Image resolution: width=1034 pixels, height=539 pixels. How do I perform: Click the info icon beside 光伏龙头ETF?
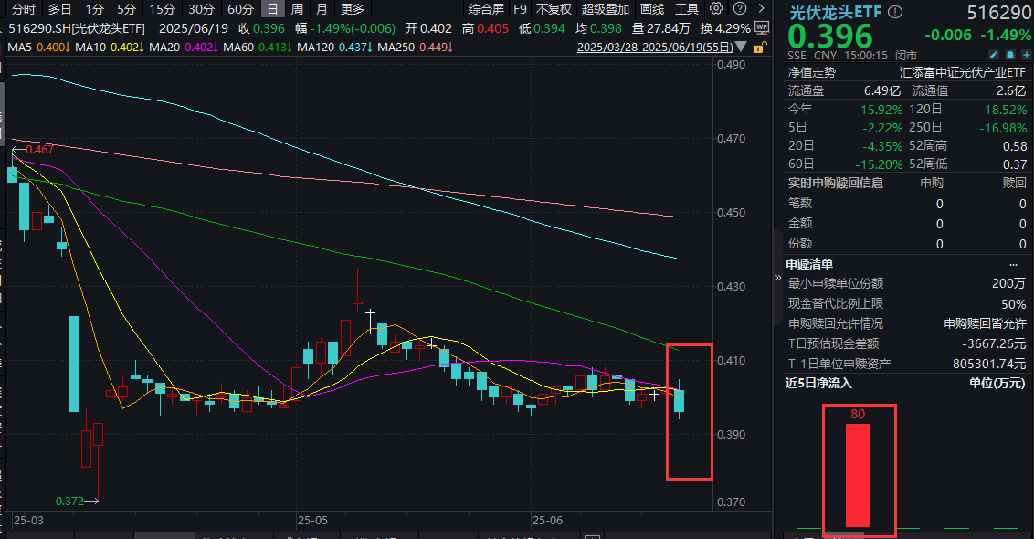(894, 12)
